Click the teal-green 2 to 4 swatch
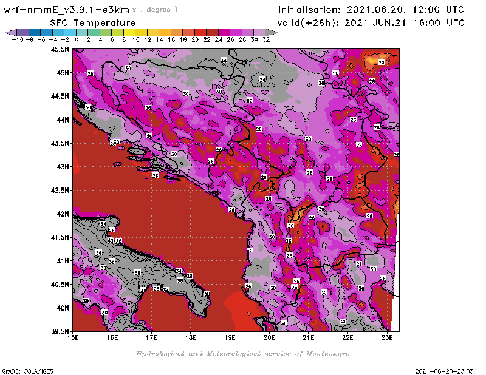This screenshot has height=375, width=486. [94, 32]
